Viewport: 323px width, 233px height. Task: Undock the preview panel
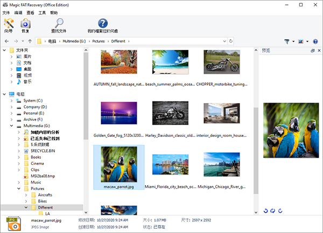click(313, 50)
